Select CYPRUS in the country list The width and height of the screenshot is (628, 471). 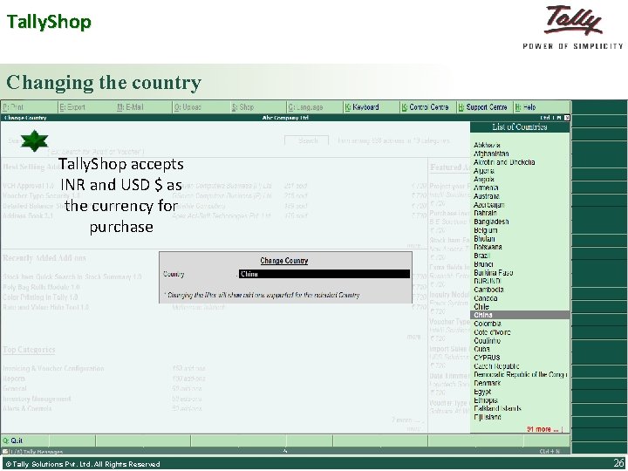click(487, 358)
